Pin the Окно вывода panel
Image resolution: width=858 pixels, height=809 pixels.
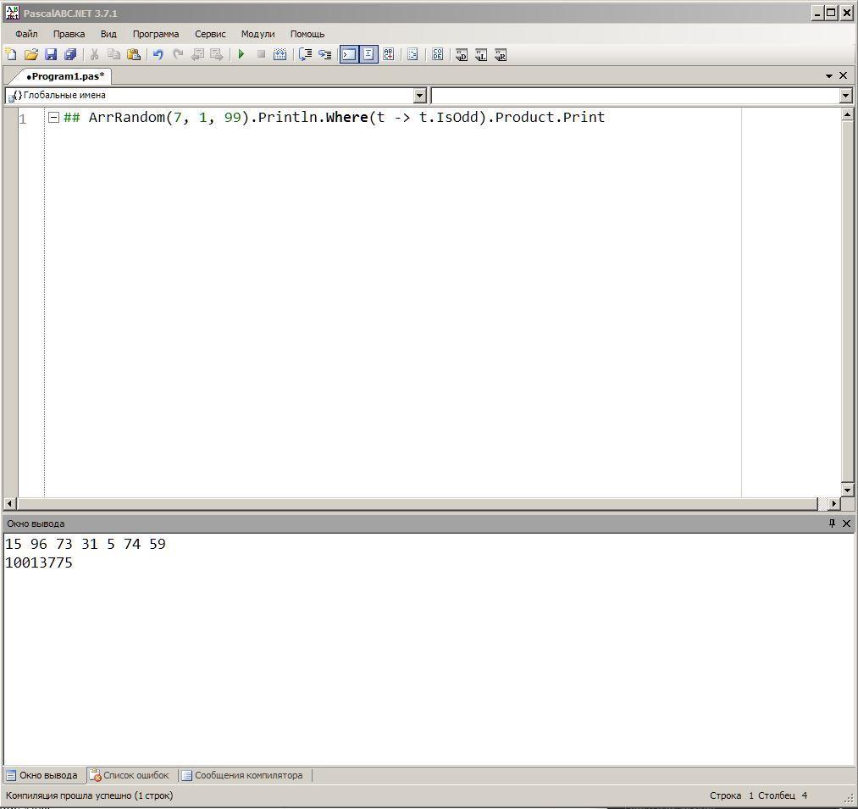[x=833, y=524]
